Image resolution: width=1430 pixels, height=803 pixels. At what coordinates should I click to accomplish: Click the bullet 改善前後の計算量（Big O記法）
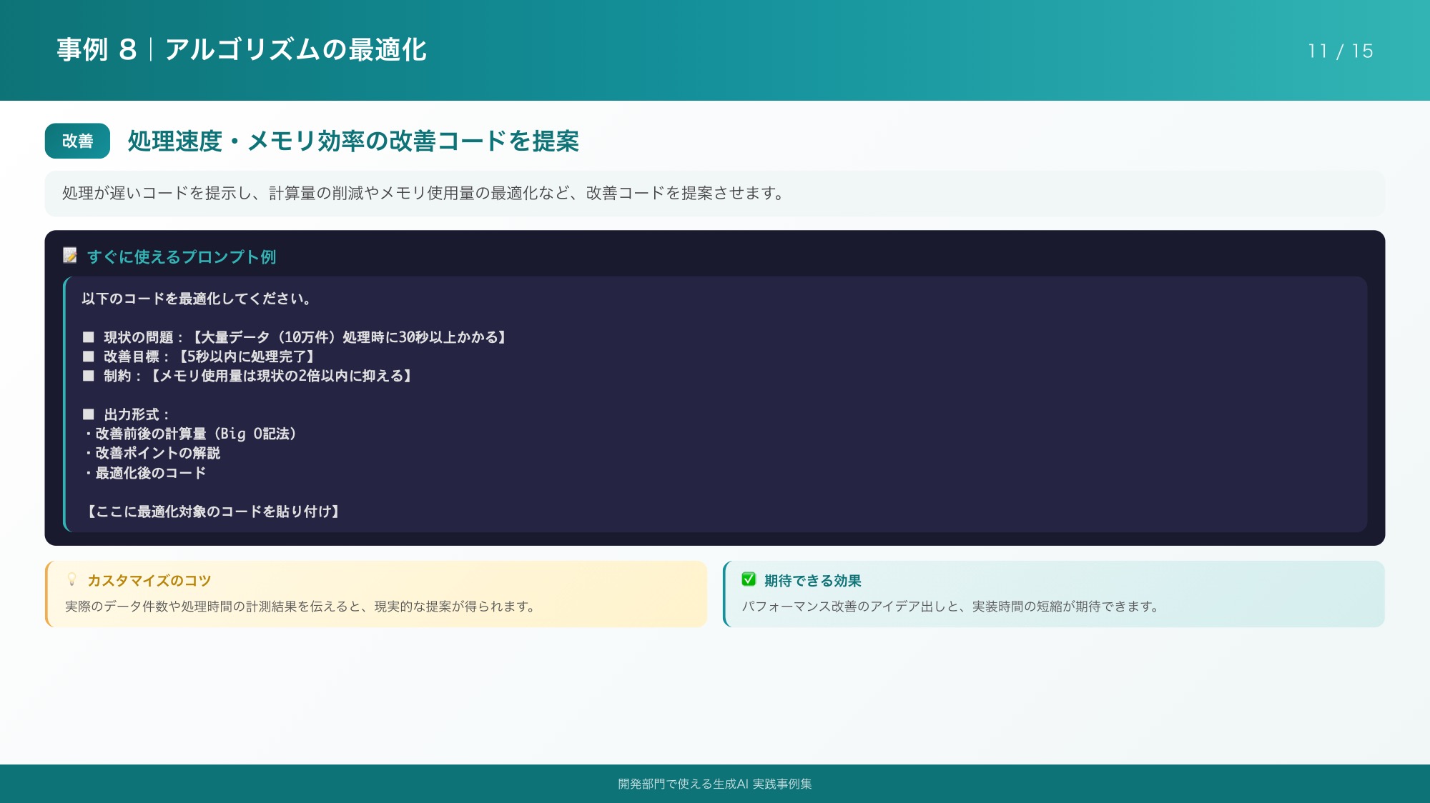pos(190,434)
